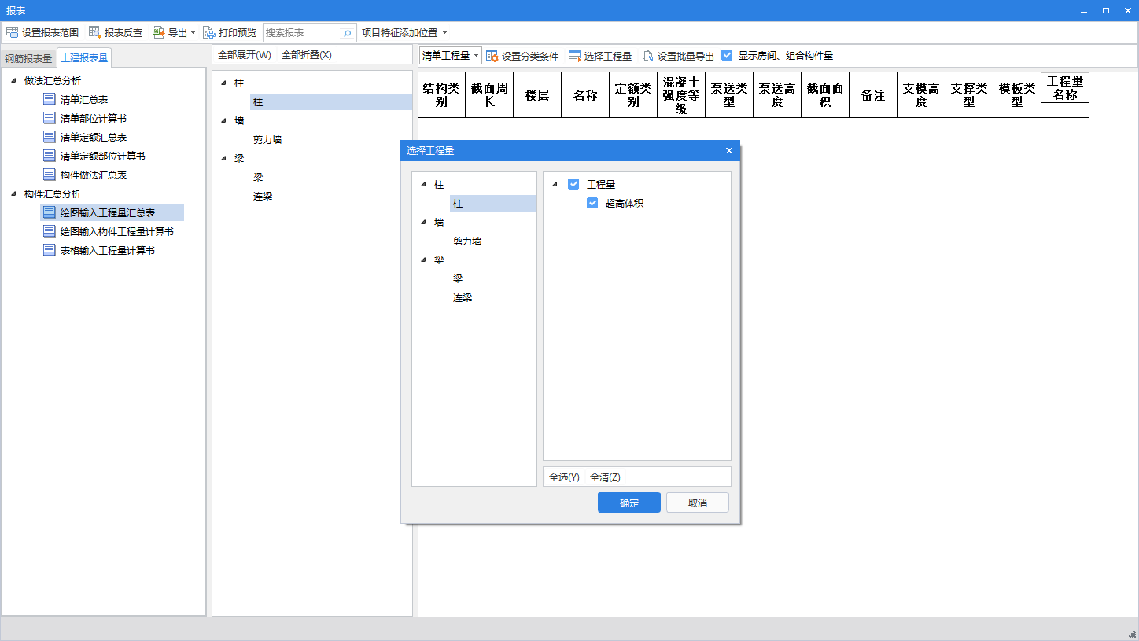Open 表格输入工程量计算书 report
The height and width of the screenshot is (641, 1139).
108,250
